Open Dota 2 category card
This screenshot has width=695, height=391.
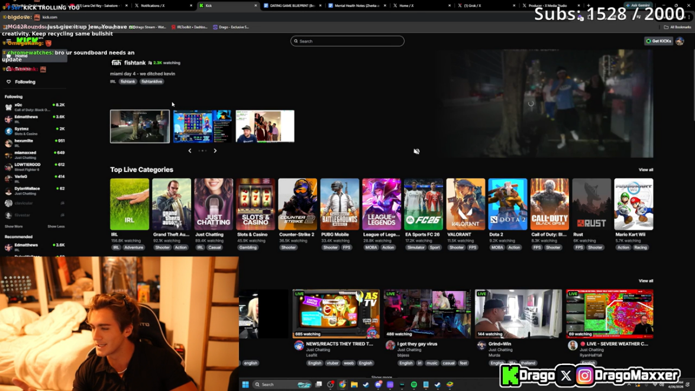507,204
